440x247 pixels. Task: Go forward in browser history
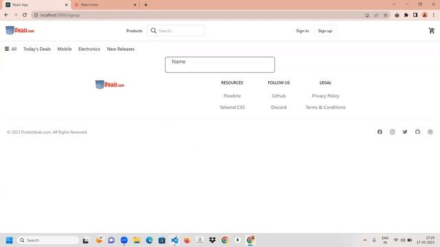(15, 15)
